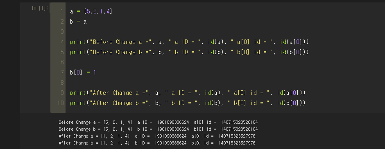Click line 10 print After Change b
This screenshot has height=149, width=385.
[x=188, y=103]
